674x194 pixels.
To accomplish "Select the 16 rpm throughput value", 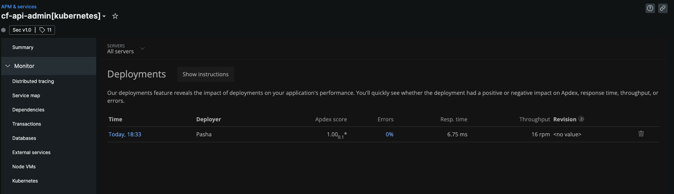I will [541, 134].
